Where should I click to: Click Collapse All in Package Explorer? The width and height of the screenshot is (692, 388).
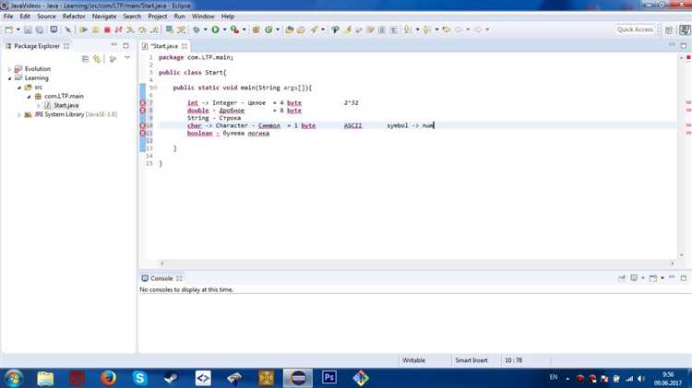click(x=85, y=58)
